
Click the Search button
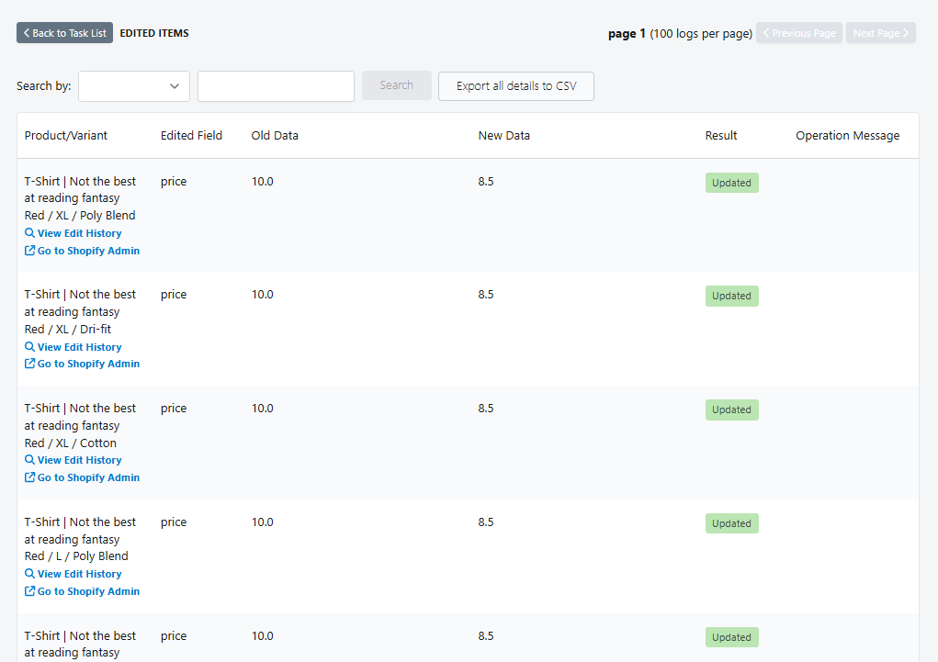[397, 85]
